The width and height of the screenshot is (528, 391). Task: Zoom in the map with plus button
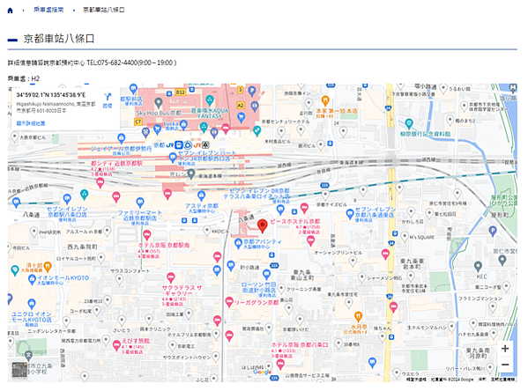505,348
